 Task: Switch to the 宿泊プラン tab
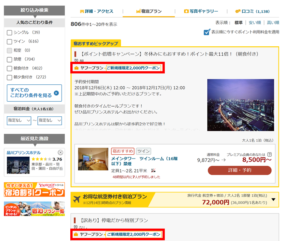tap(149, 11)
